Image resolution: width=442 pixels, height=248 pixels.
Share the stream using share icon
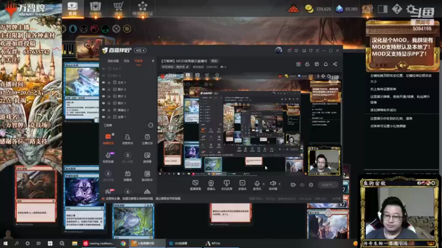(335, 64)
